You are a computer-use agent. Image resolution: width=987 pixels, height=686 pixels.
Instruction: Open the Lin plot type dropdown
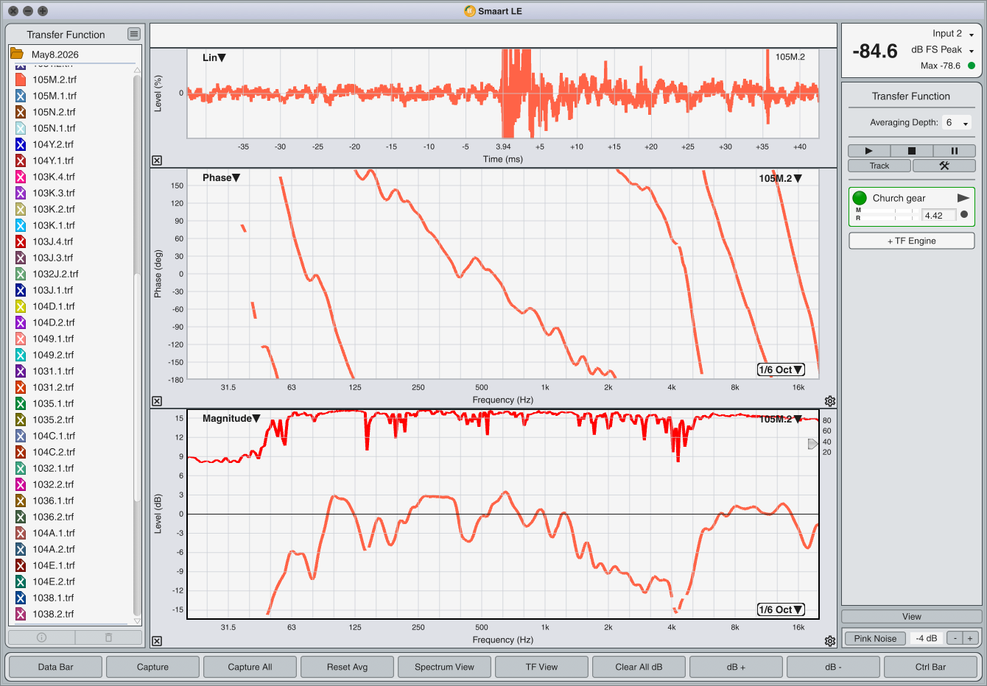click(x=214, y=57)
